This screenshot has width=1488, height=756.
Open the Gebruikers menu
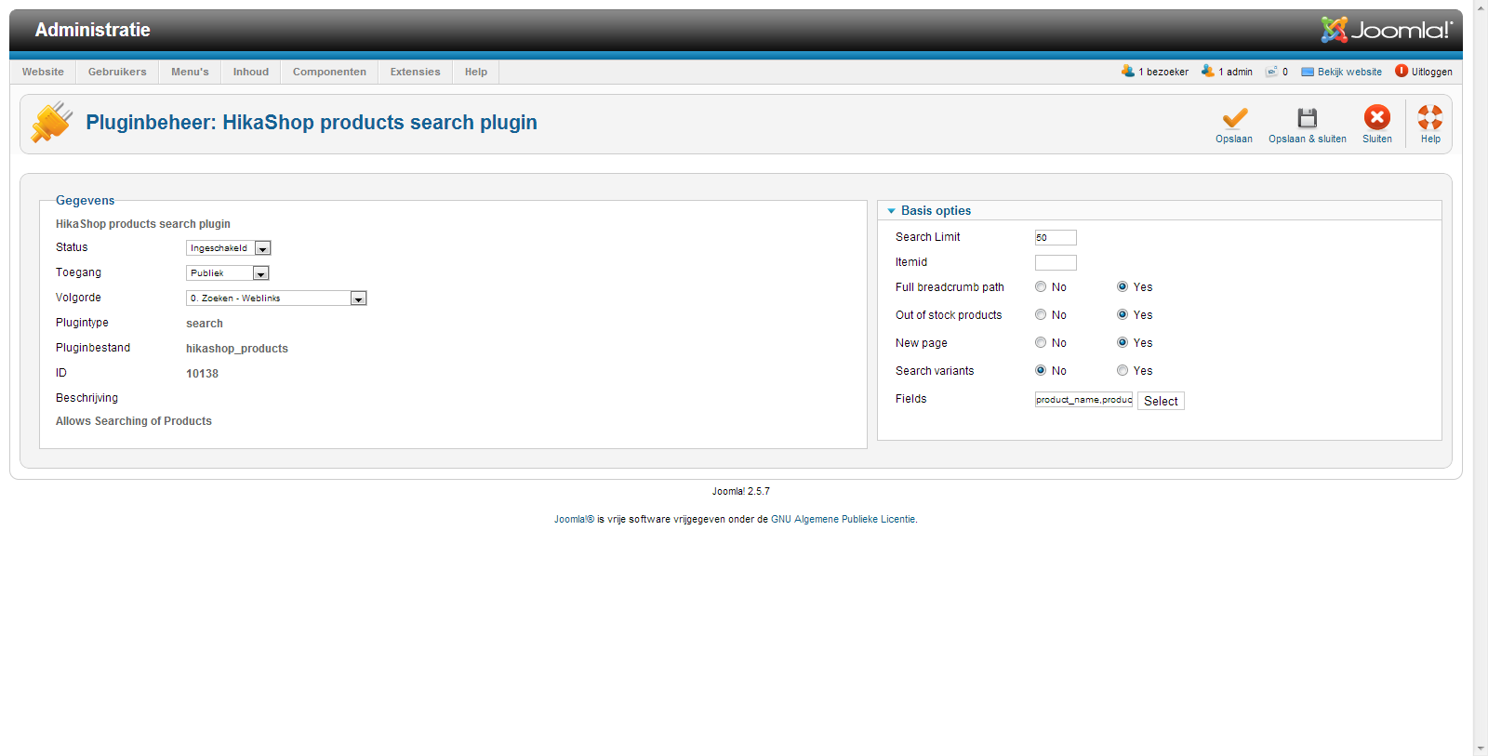tap(117, 72)
